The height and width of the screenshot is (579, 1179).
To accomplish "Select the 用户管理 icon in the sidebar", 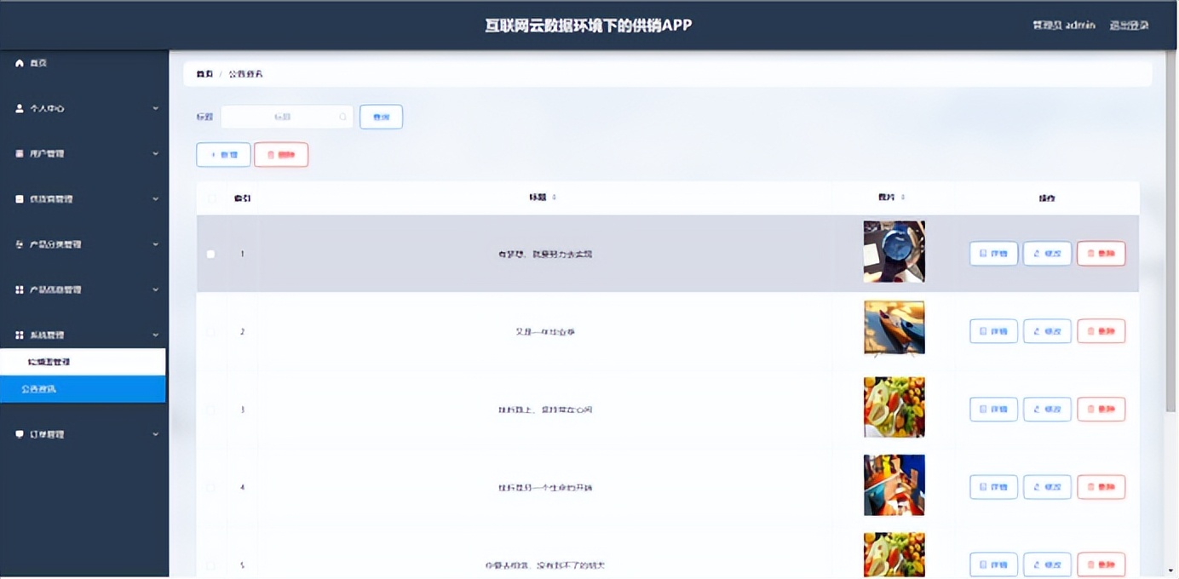I will 19,153.
